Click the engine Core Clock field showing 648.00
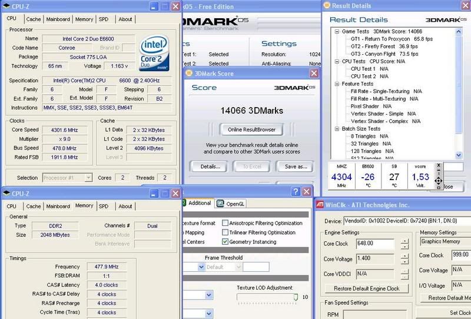The height and width of the screenshot is (319, 471). [x=375, y=244]
